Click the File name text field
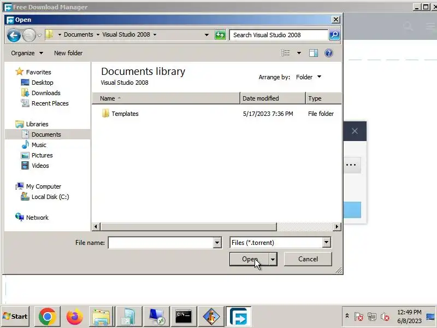437x328 pixels. 161,243
